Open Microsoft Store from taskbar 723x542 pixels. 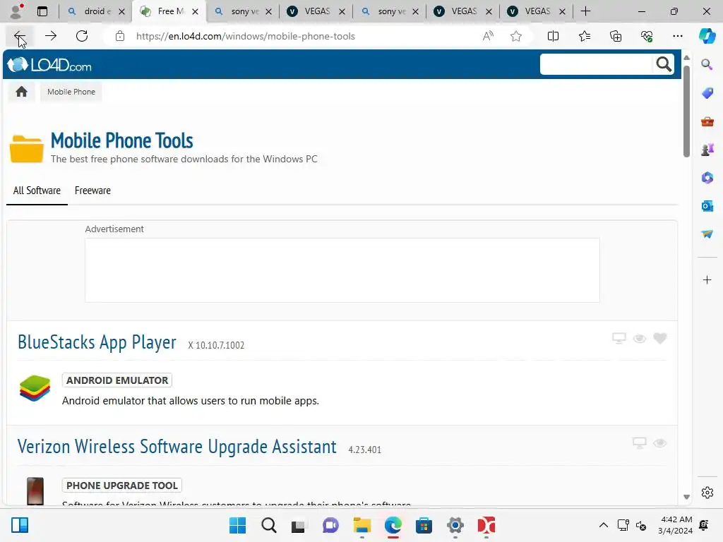424,525
